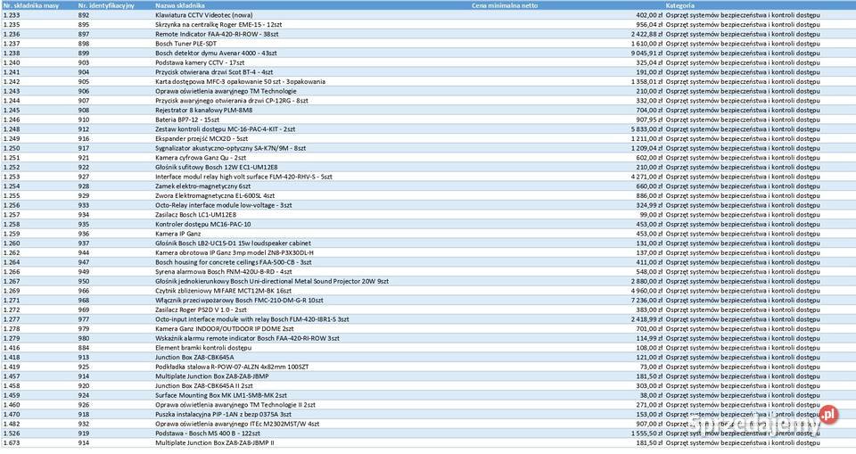This screenshot has height=454, width=856.
Task: Select 'Podkładka stalowa R-POW-07-ALZN 4x82mm 100SZT'
Action: (x=232, y=367)
